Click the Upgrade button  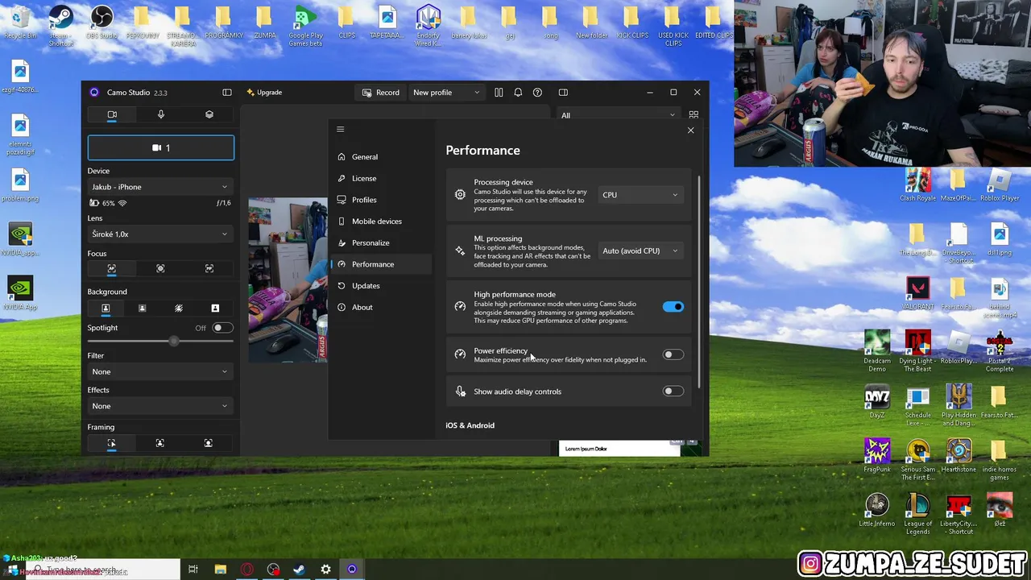(x=264, y=93)
